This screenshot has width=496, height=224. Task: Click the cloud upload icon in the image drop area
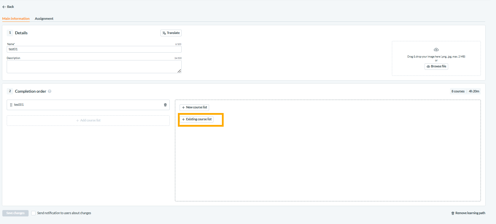point(436,50)
